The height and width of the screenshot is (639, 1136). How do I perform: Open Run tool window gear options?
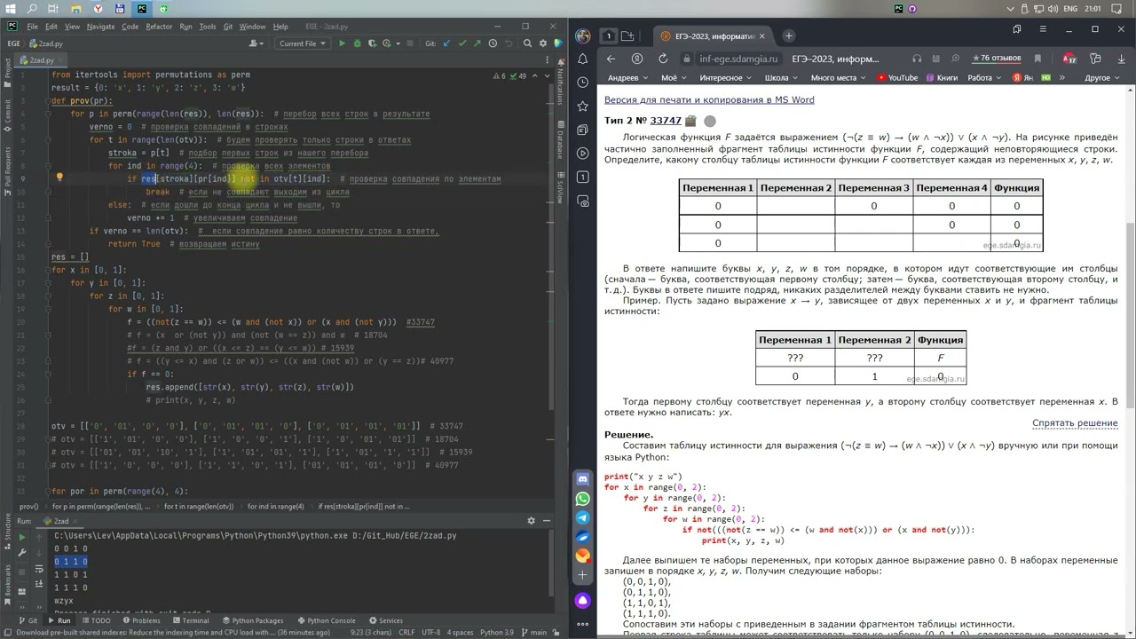532,521
